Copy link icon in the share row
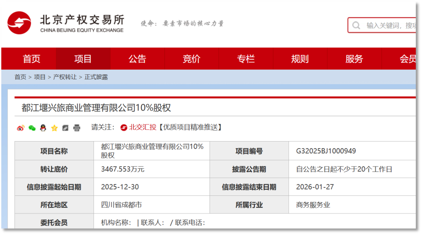 tap(65, 128)
